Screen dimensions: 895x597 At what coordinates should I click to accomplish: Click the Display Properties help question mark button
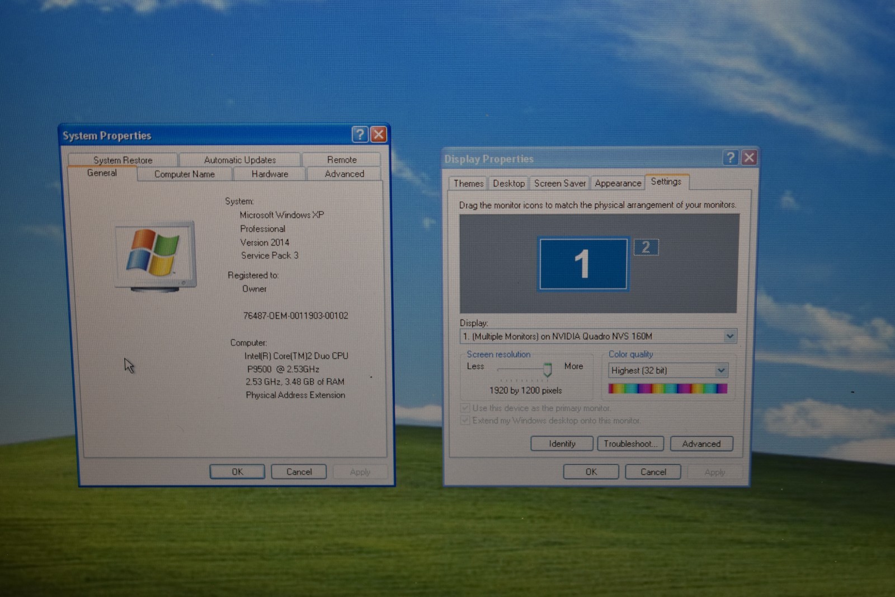(x=730, y=158)
